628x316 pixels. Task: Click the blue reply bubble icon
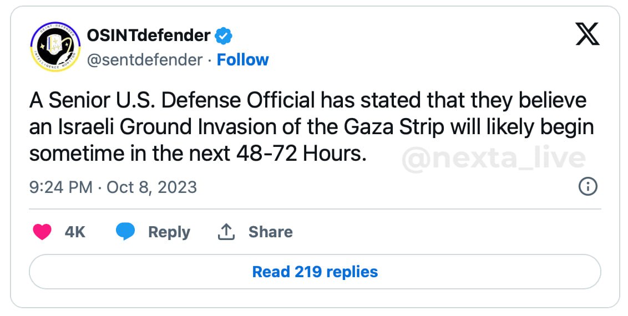click(125, 232)
